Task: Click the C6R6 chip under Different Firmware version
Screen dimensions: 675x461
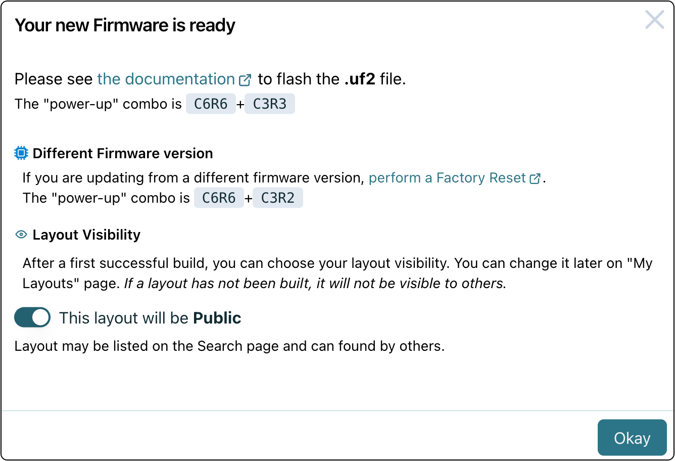Action: 219,198
